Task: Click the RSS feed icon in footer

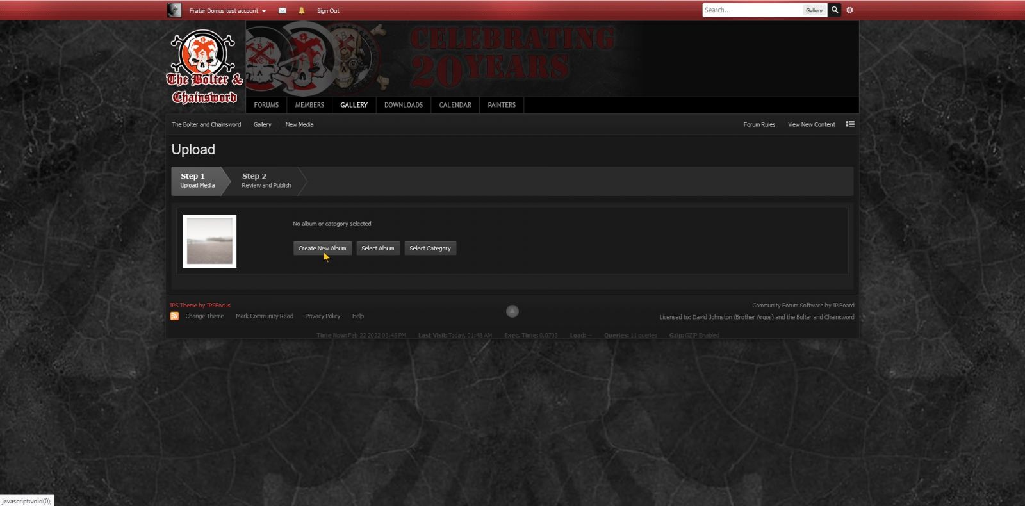Action: 174,316
